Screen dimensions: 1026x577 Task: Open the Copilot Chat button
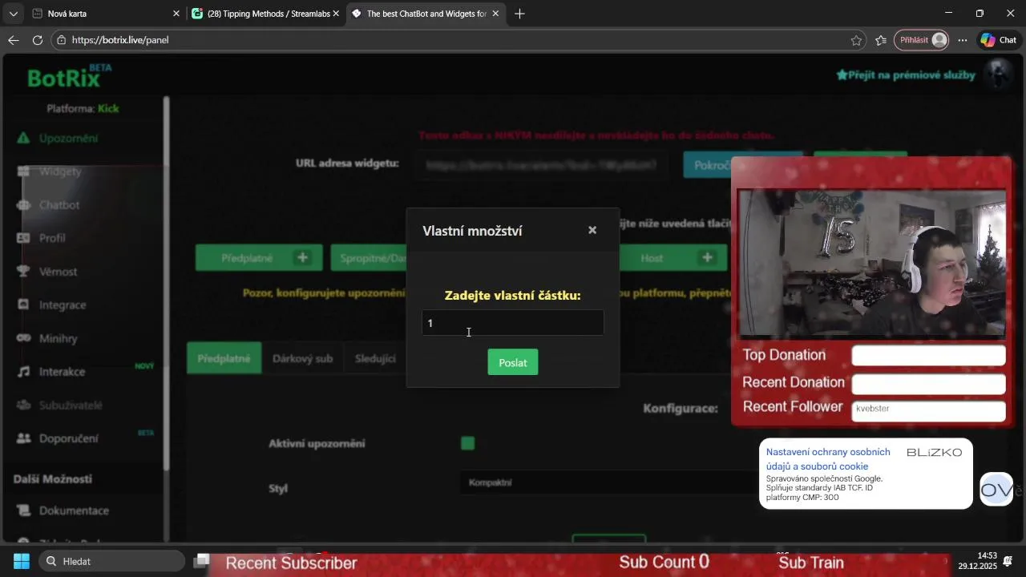(998, 40)
